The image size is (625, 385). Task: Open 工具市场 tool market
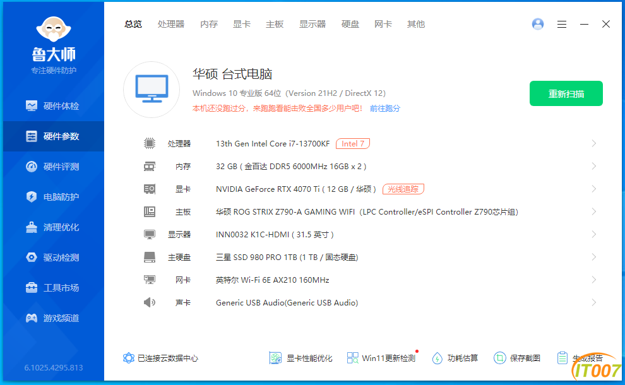54,288
